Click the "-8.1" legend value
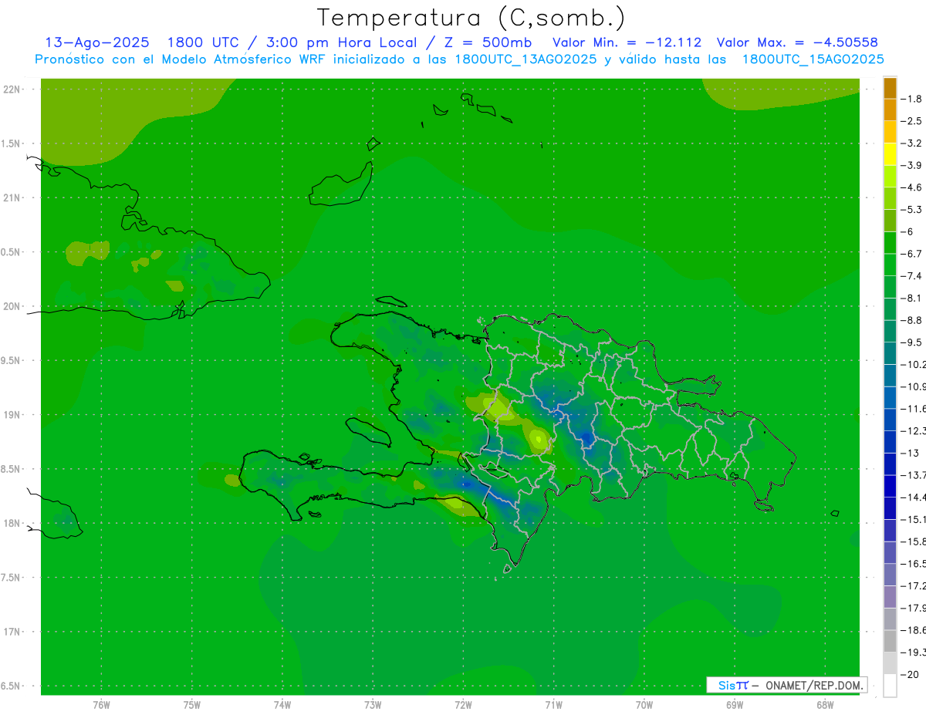This screenshot has height=715, width=926. coord(912,298)
